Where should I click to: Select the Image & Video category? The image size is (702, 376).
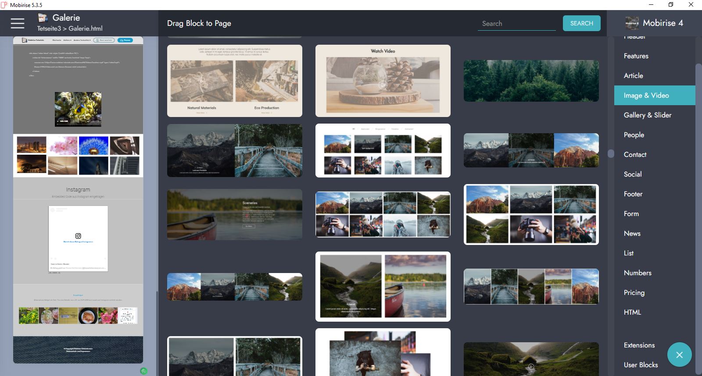[646, 96]
